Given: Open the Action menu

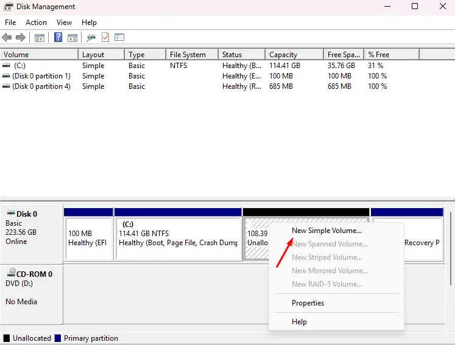Looking at the screenshot, I should click(x=36, y=23).
